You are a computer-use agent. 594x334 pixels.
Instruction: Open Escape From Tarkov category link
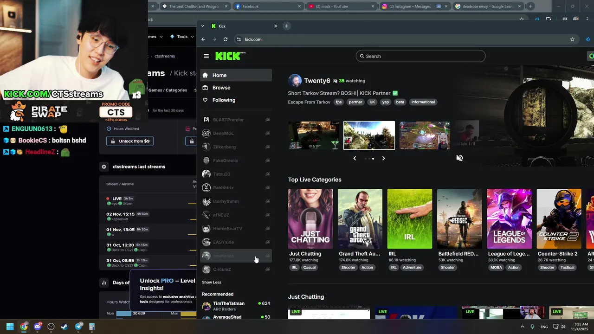pos(309,102)
